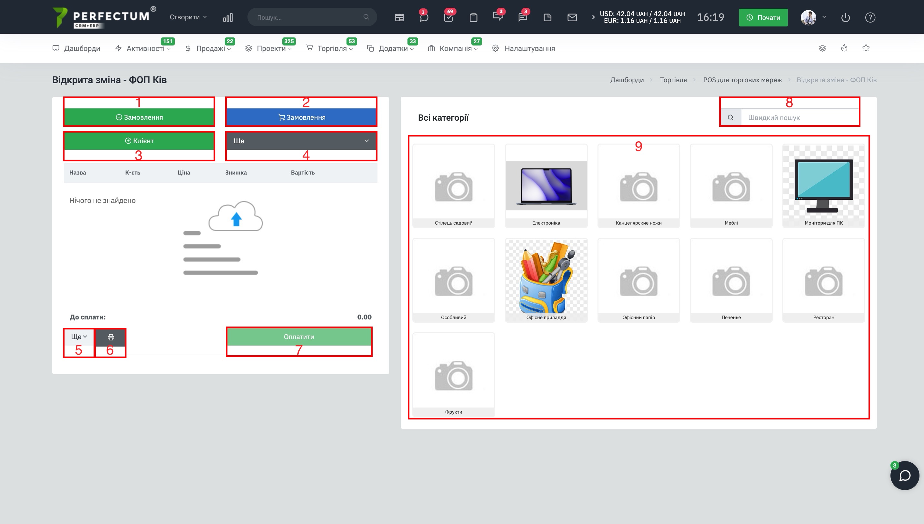Open the mail envelope icon
This screenshot has height=524, width=924.
coord(572,17)
